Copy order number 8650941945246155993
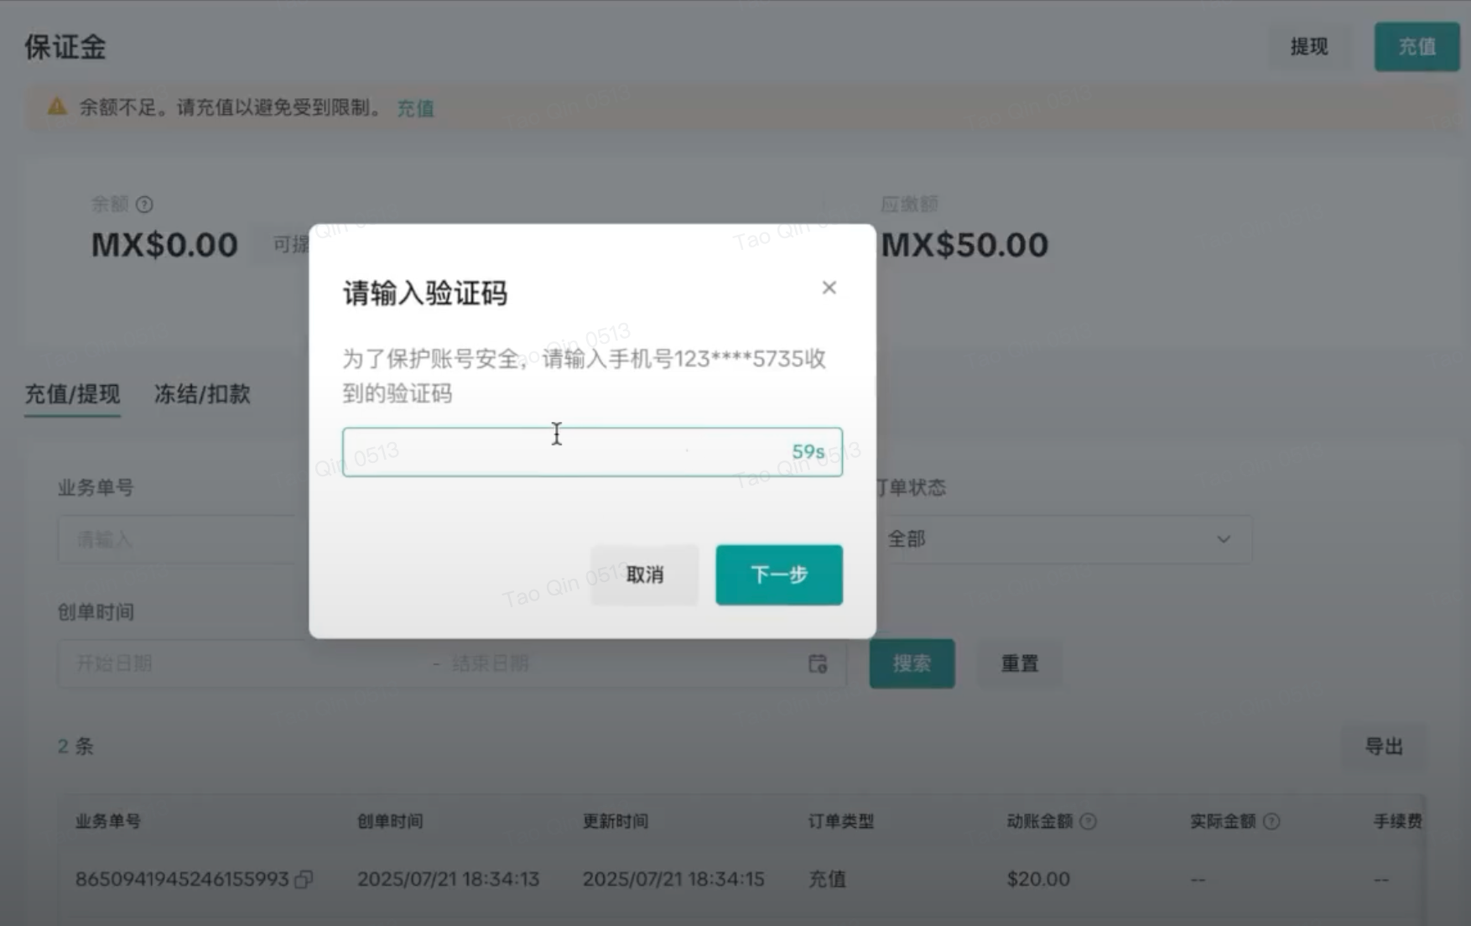The width and height of the screenshot is (1471, 926). pyautogui.click(x=304, y=879)
